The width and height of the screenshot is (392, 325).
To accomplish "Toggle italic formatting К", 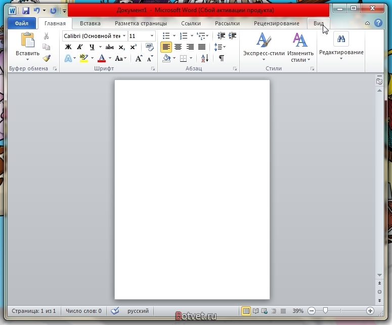I will pyautogui.click(x=80, y=47).
